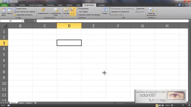Switch to Page Layout view

tap(160, 106)
